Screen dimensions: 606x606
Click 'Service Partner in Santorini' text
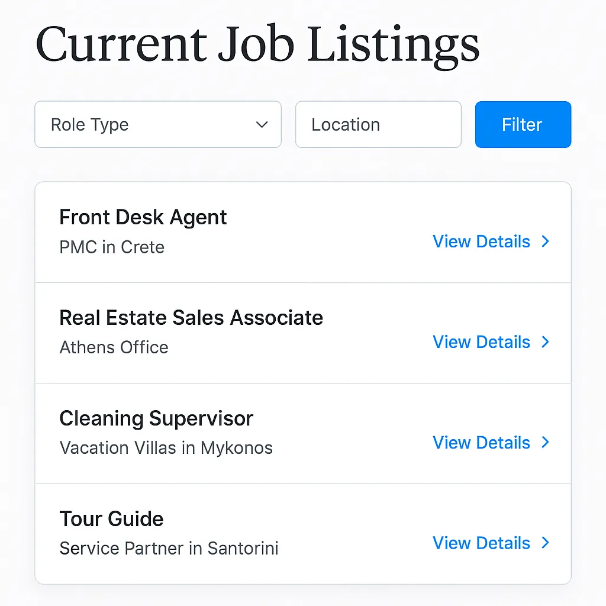169,549
